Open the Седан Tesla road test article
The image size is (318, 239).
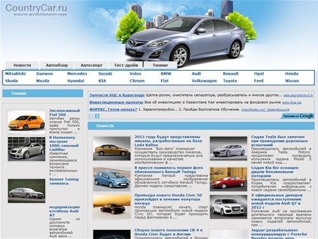279,141
